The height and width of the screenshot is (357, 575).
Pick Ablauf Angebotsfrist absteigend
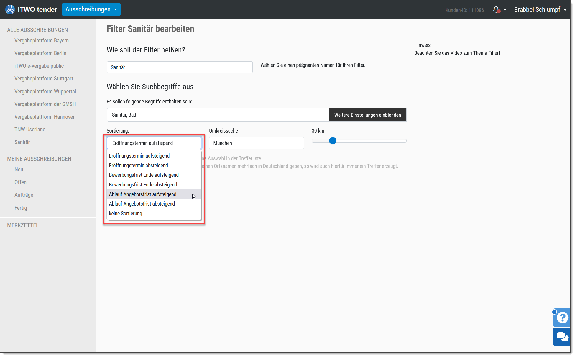tap(154, 204)
